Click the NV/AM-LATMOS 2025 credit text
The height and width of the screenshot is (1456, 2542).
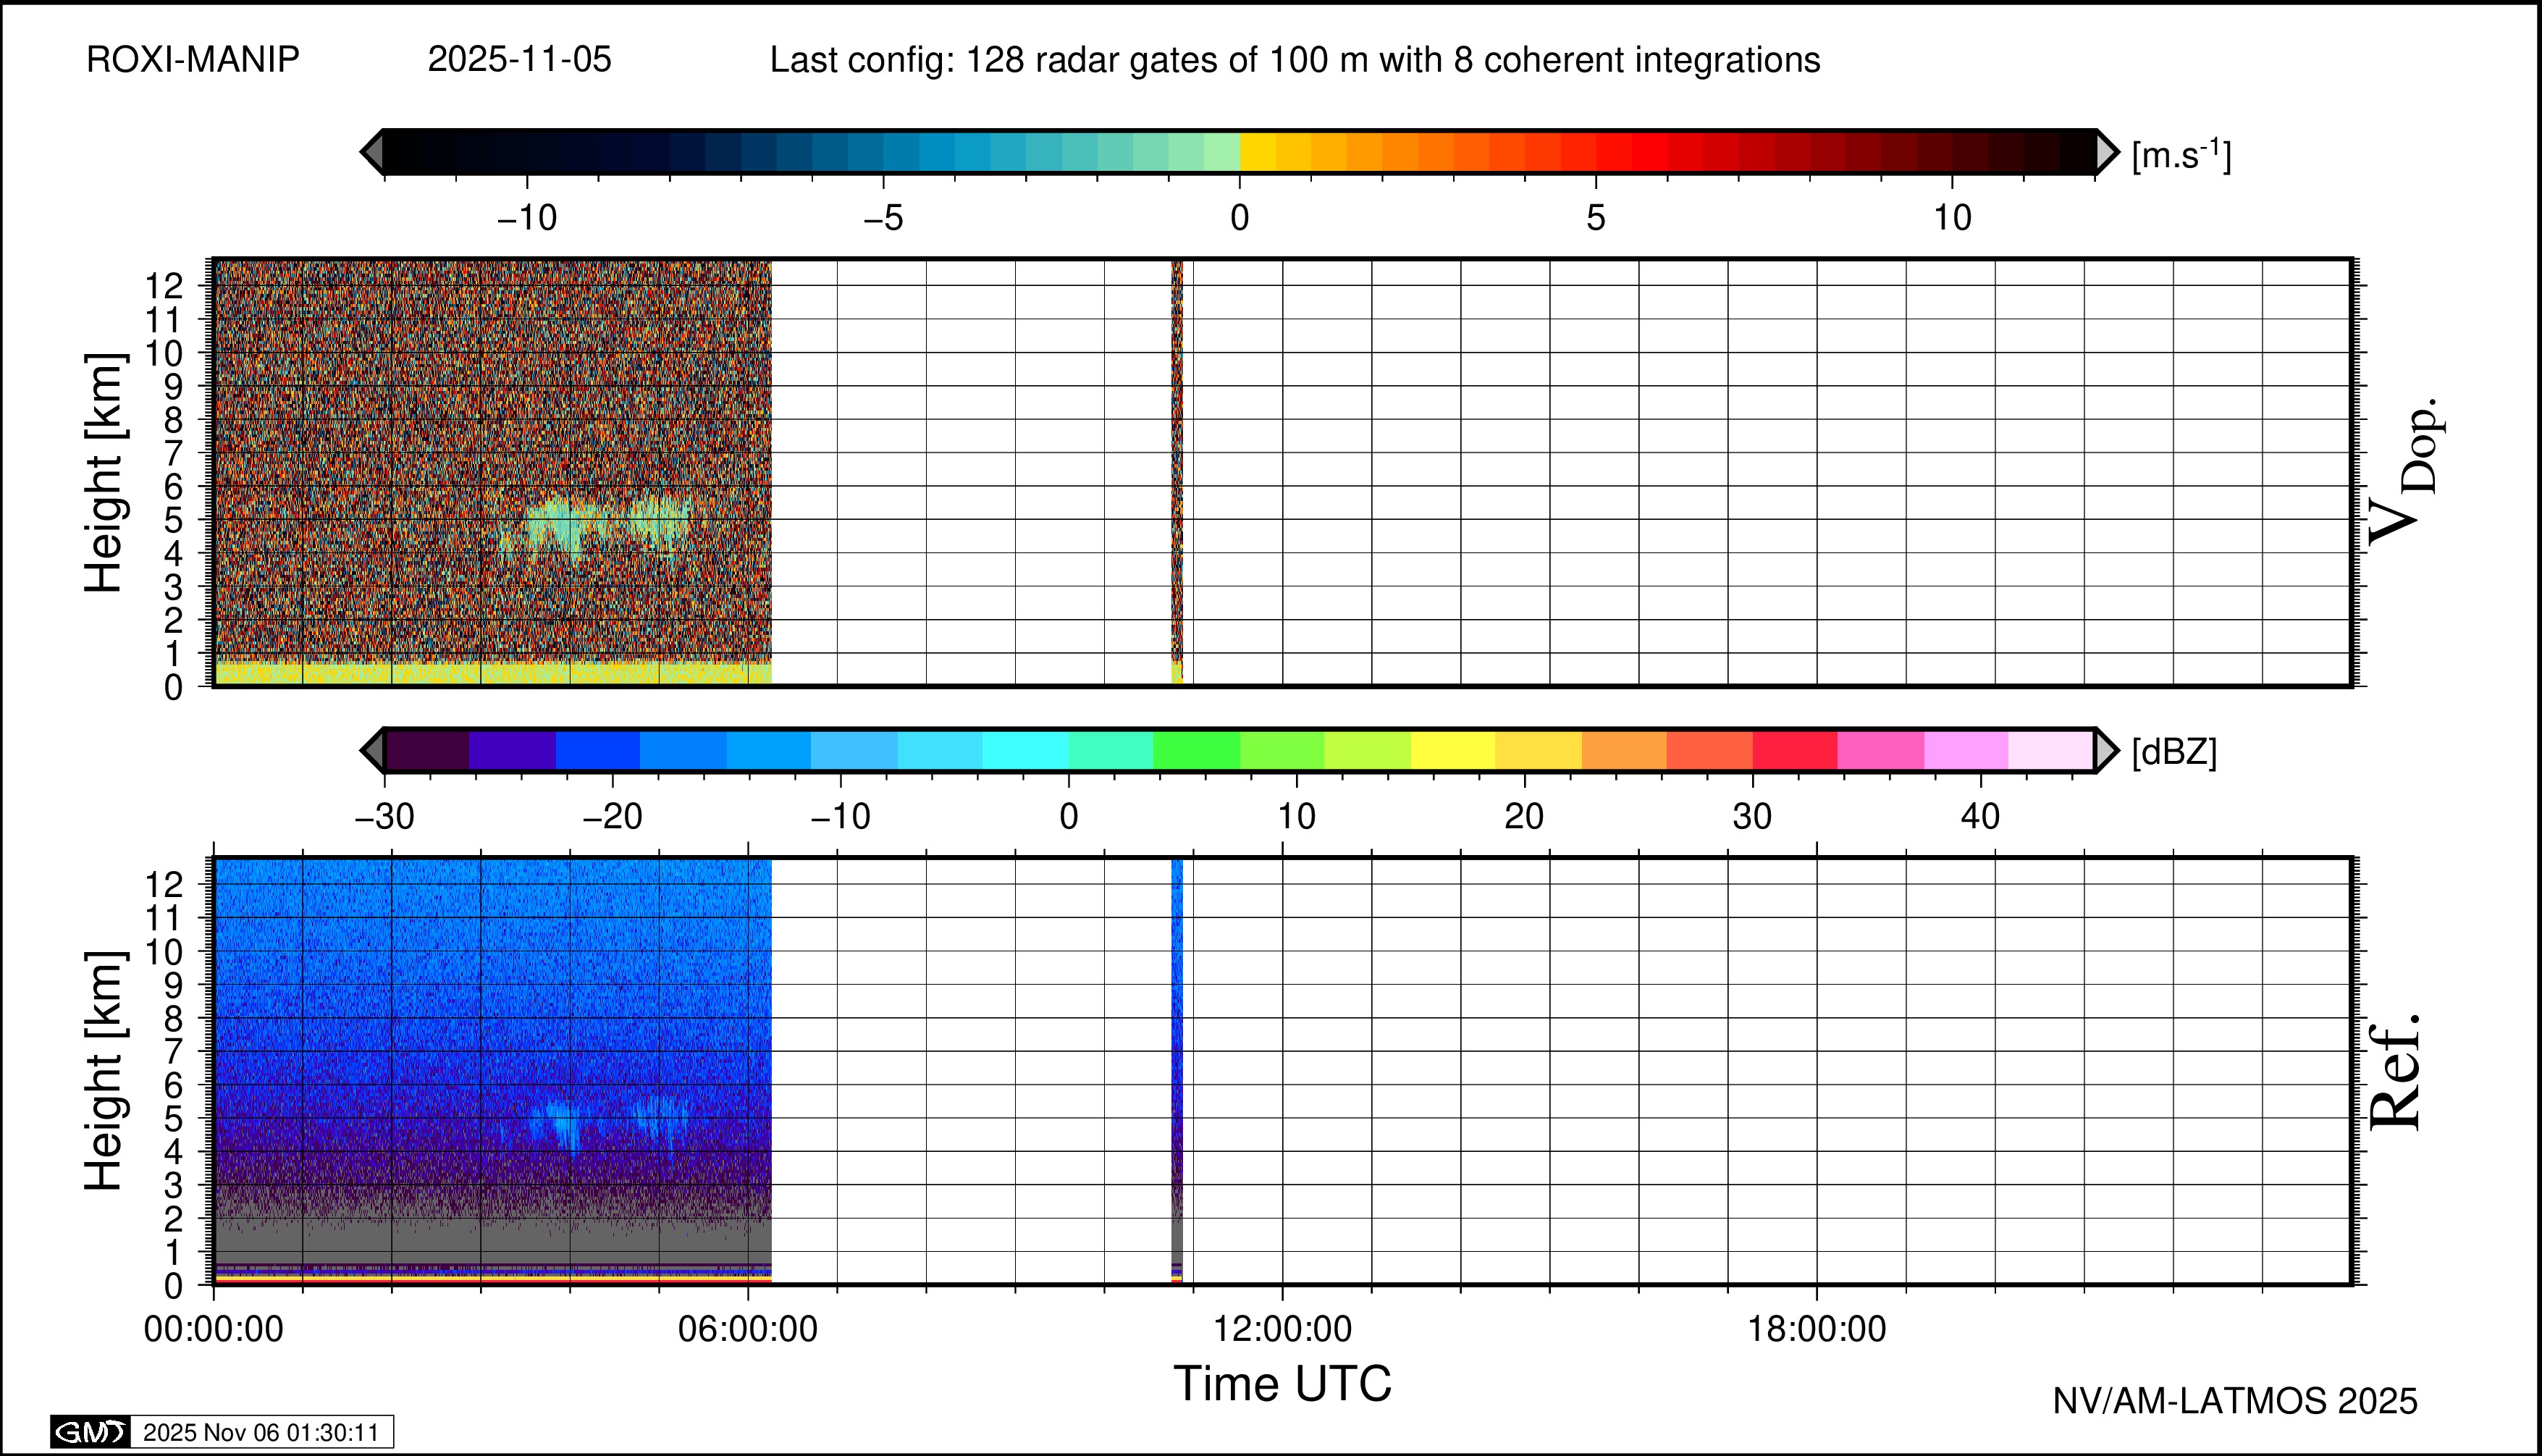(x=2234, y=1401)
